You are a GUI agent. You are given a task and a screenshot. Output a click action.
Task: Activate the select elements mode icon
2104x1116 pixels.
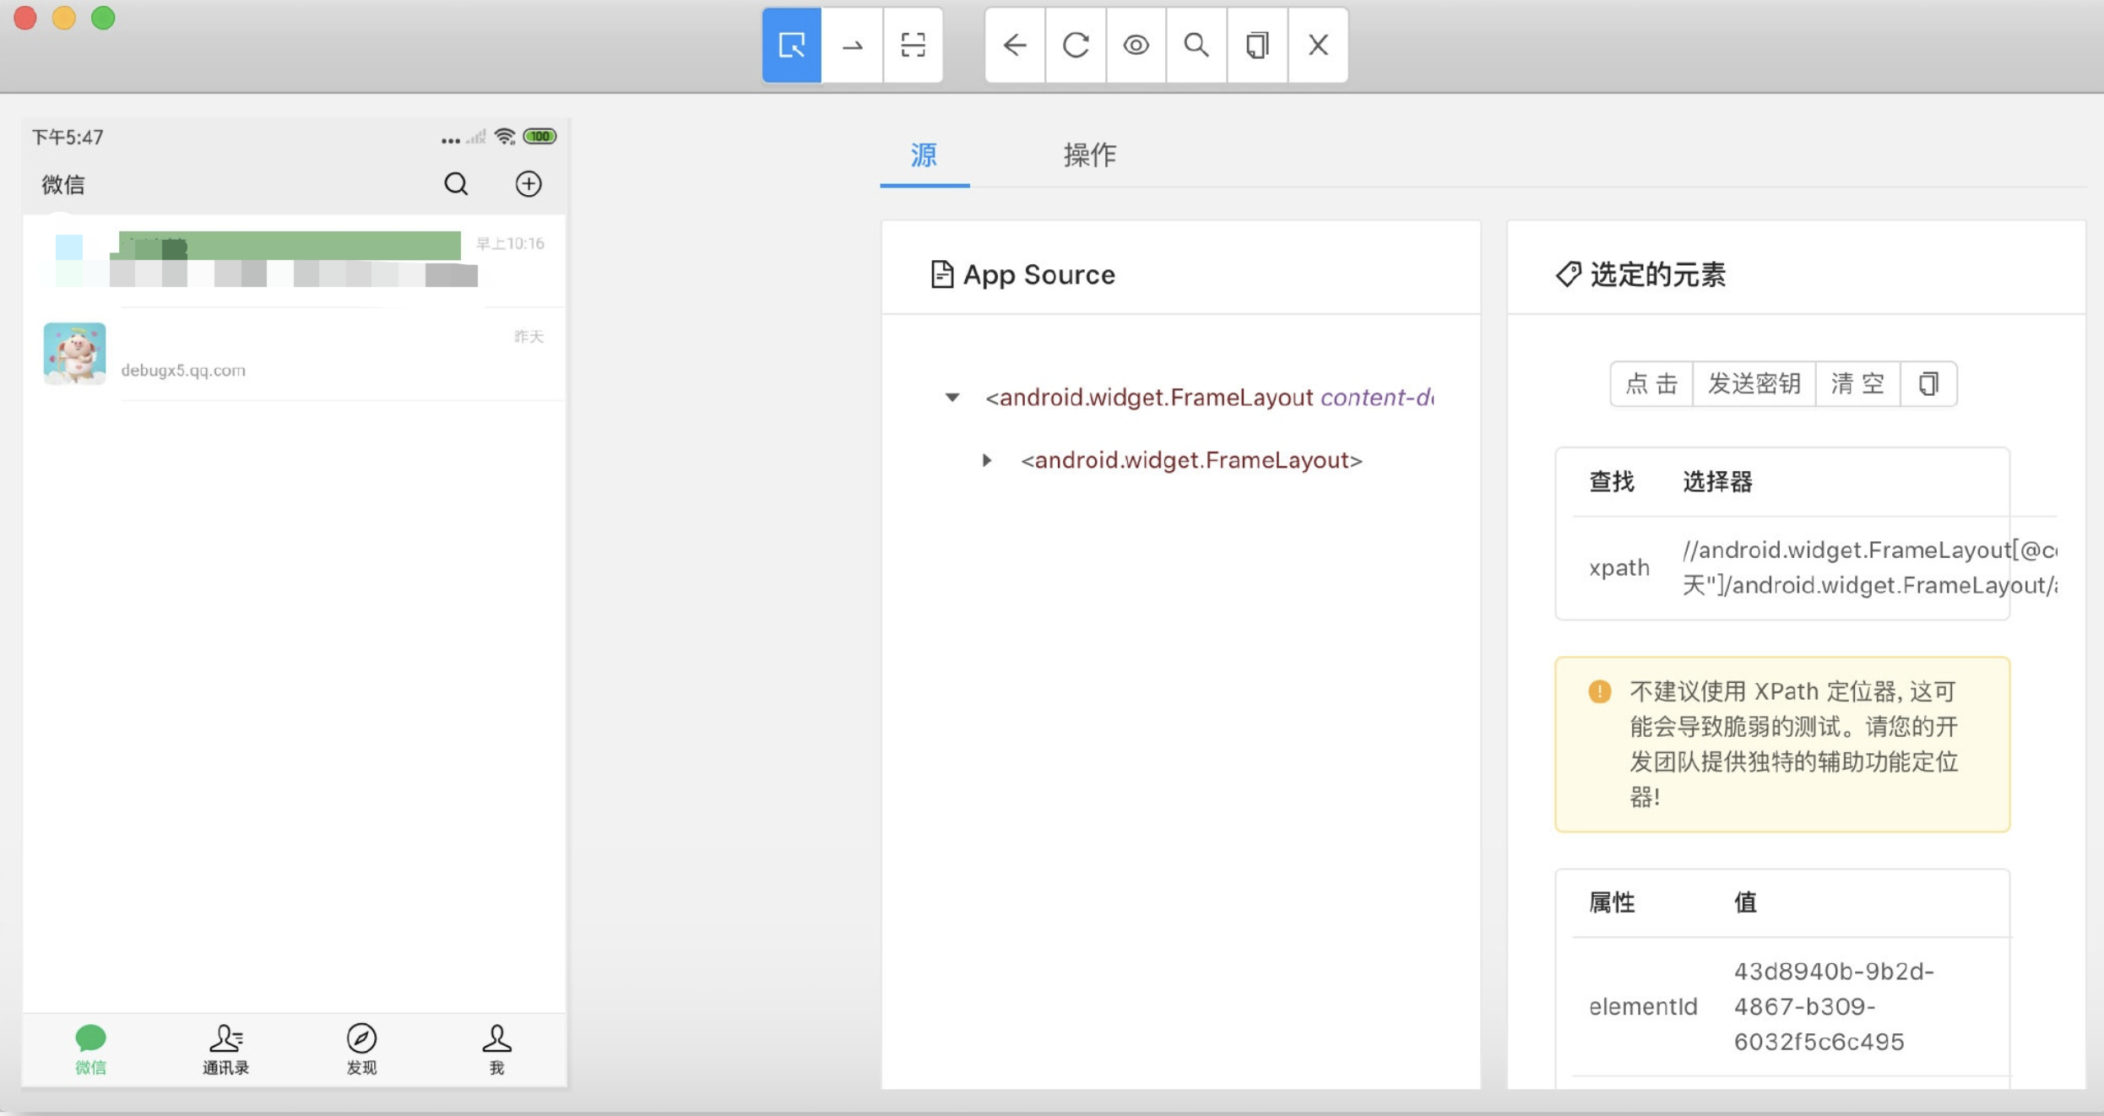tap(792, 46)
